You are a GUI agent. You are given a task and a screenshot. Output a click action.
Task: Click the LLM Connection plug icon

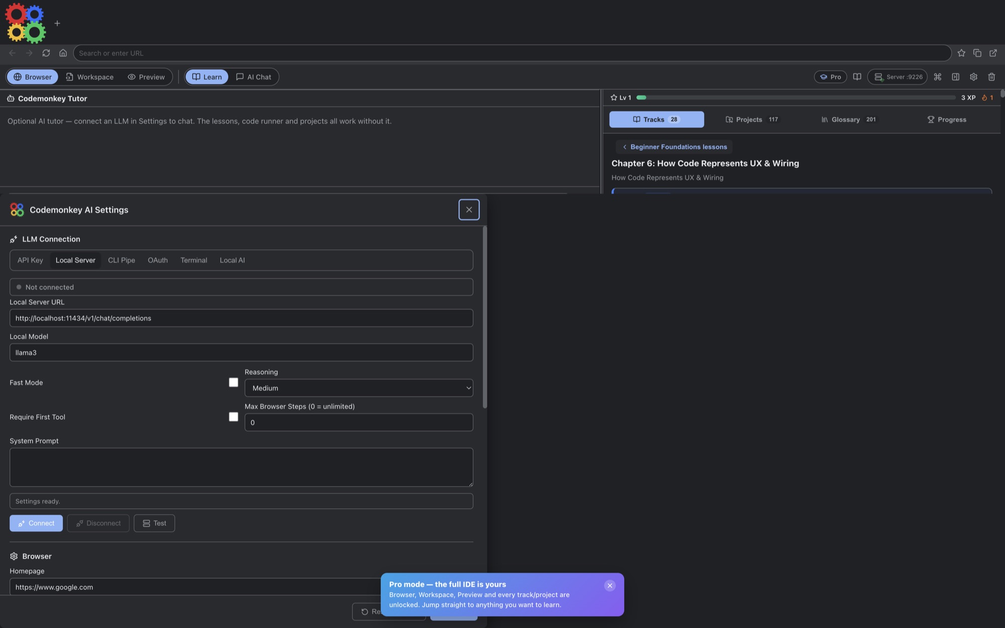tap(14, 239)
